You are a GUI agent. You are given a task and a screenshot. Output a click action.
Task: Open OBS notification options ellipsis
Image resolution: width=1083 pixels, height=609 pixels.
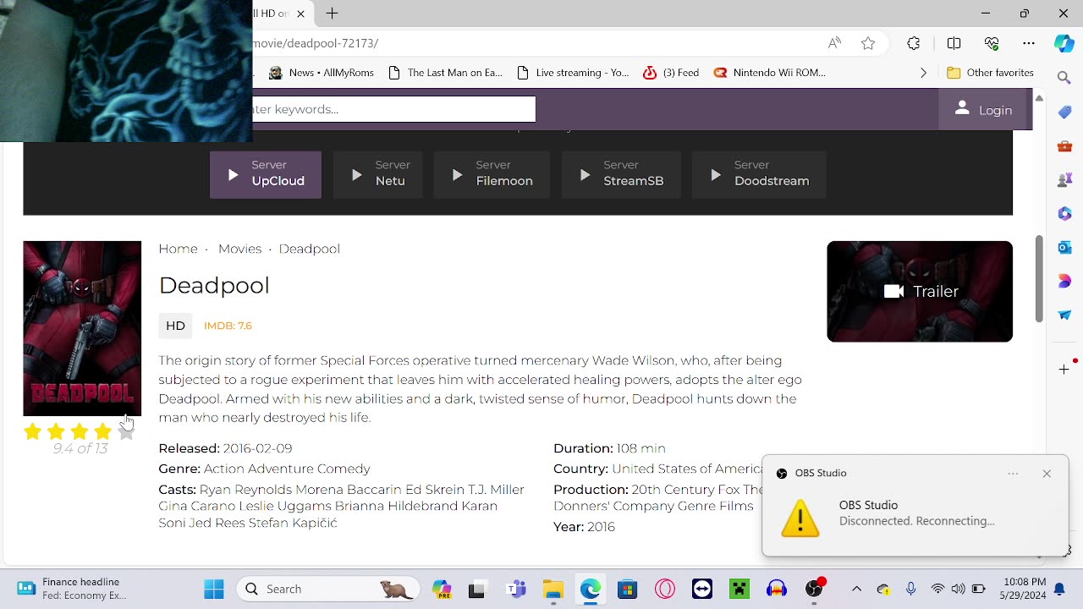click(1013, 474)
